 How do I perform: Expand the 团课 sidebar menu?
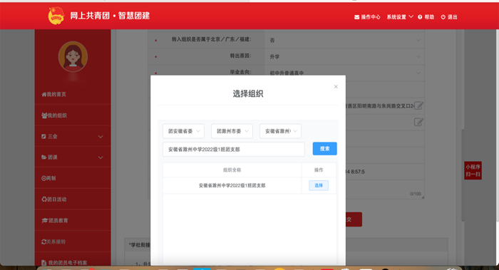point(73,157)
